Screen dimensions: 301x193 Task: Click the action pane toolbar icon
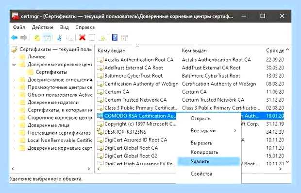click(x=125, y=38)
